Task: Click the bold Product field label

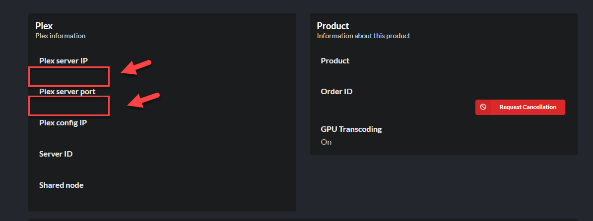Action: click(335, 61)
